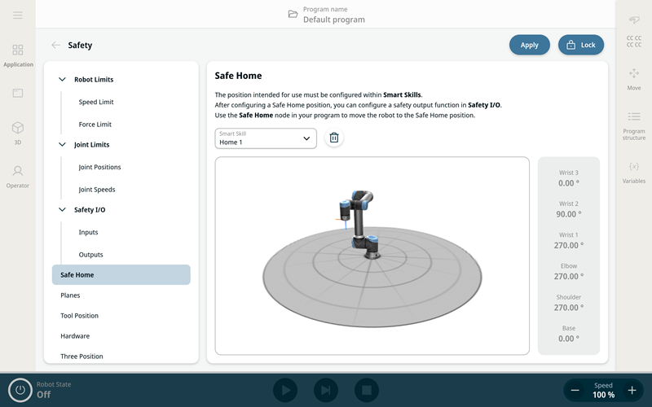Open the Operator sidebar icon
The image size is (652, 407).
18,175
